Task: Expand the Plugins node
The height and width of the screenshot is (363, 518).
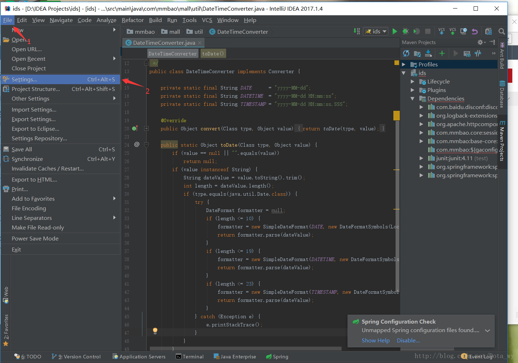Action: point(413,90)
